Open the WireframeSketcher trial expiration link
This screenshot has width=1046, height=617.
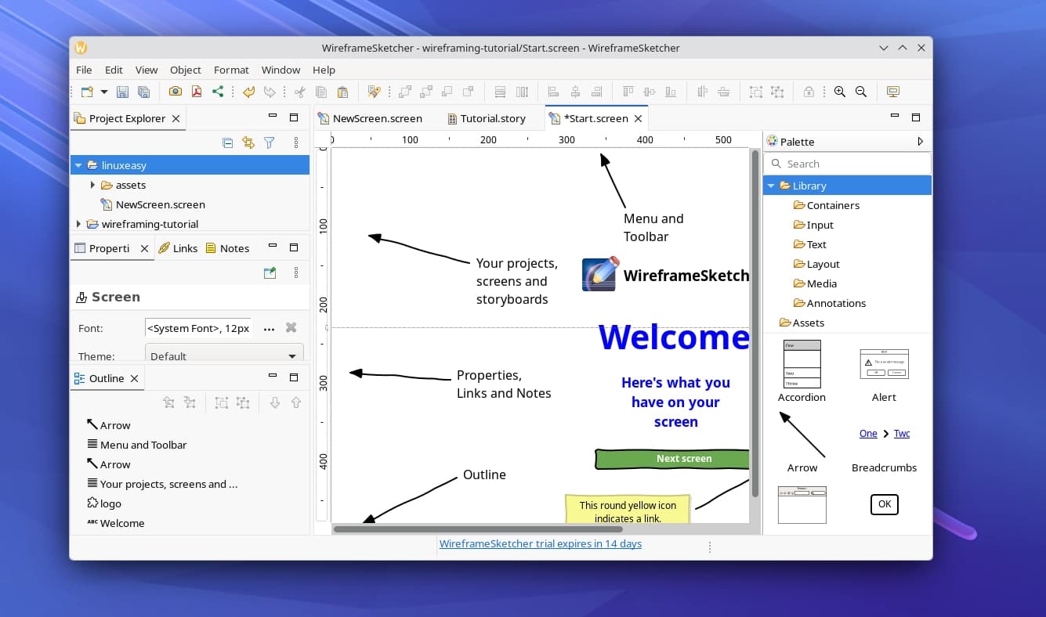pyautogui.click(x=541, y=543)
